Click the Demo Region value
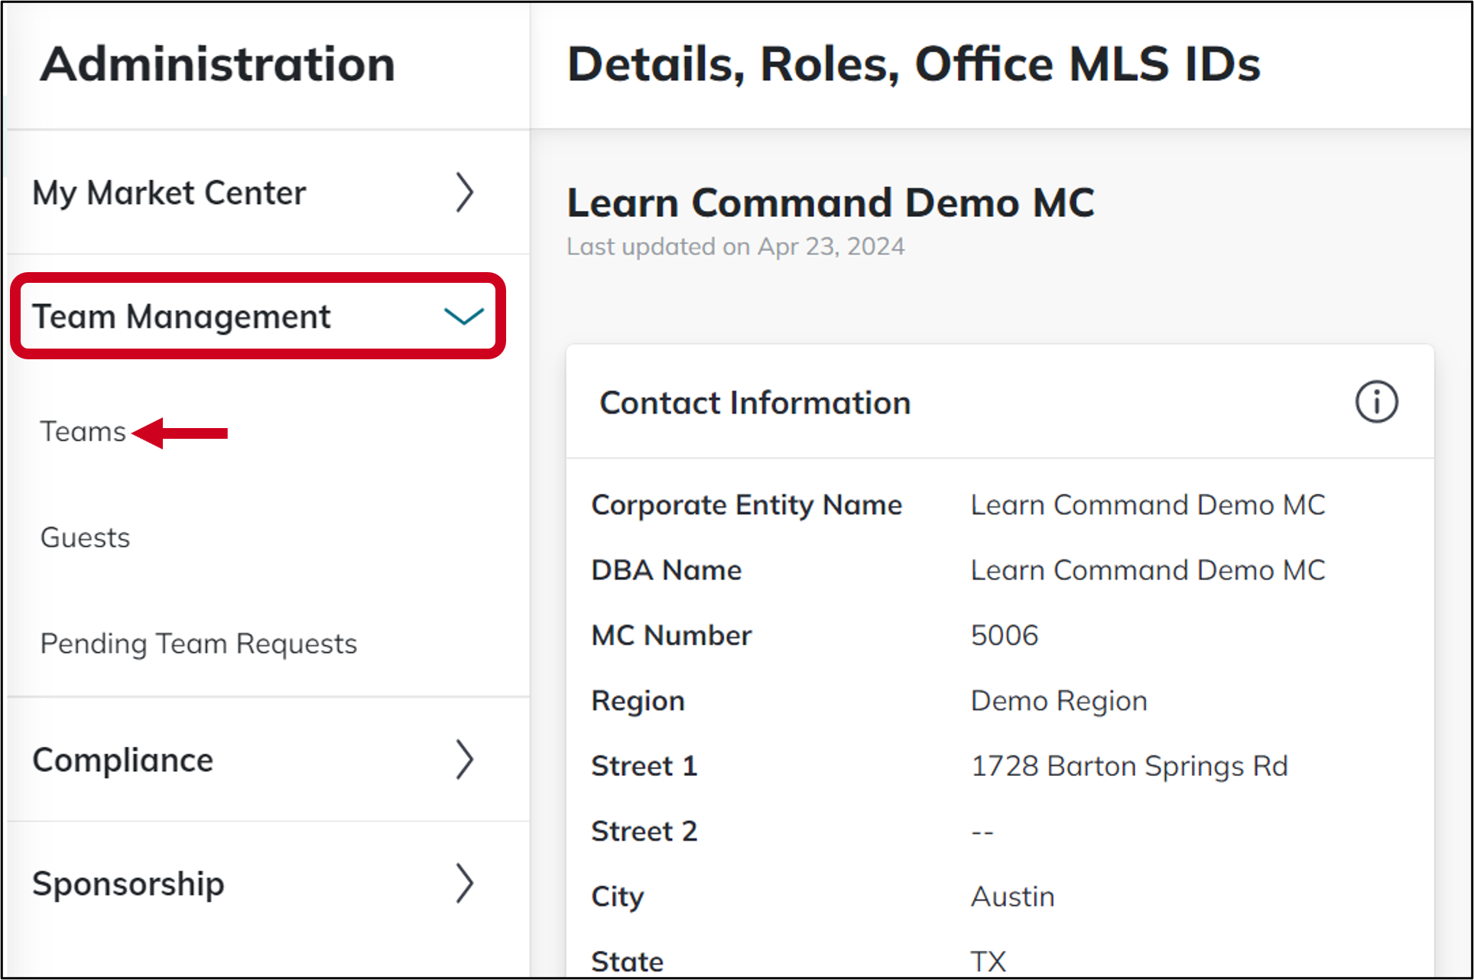The image size is (1474, 980). click(x=1058, y=700)
